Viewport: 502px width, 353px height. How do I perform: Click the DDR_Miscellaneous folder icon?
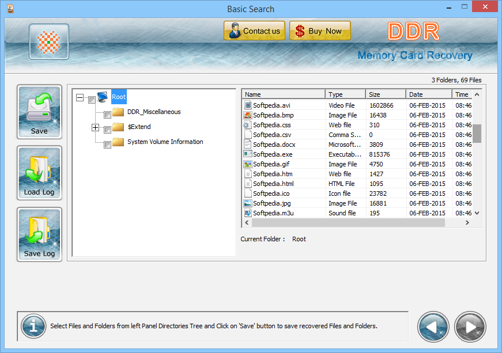pyautogui.click(x=118, y=112)
